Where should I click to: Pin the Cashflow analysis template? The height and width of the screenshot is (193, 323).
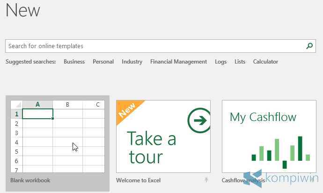pyautogui.click(x=311, y=180)
